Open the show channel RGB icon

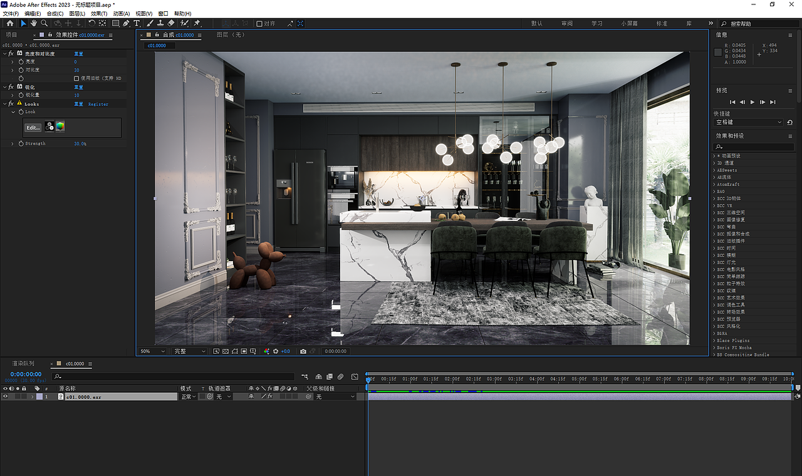(267, 351)
